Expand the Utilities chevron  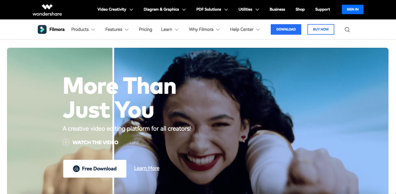pyautogui.click(x=257, y=10)
